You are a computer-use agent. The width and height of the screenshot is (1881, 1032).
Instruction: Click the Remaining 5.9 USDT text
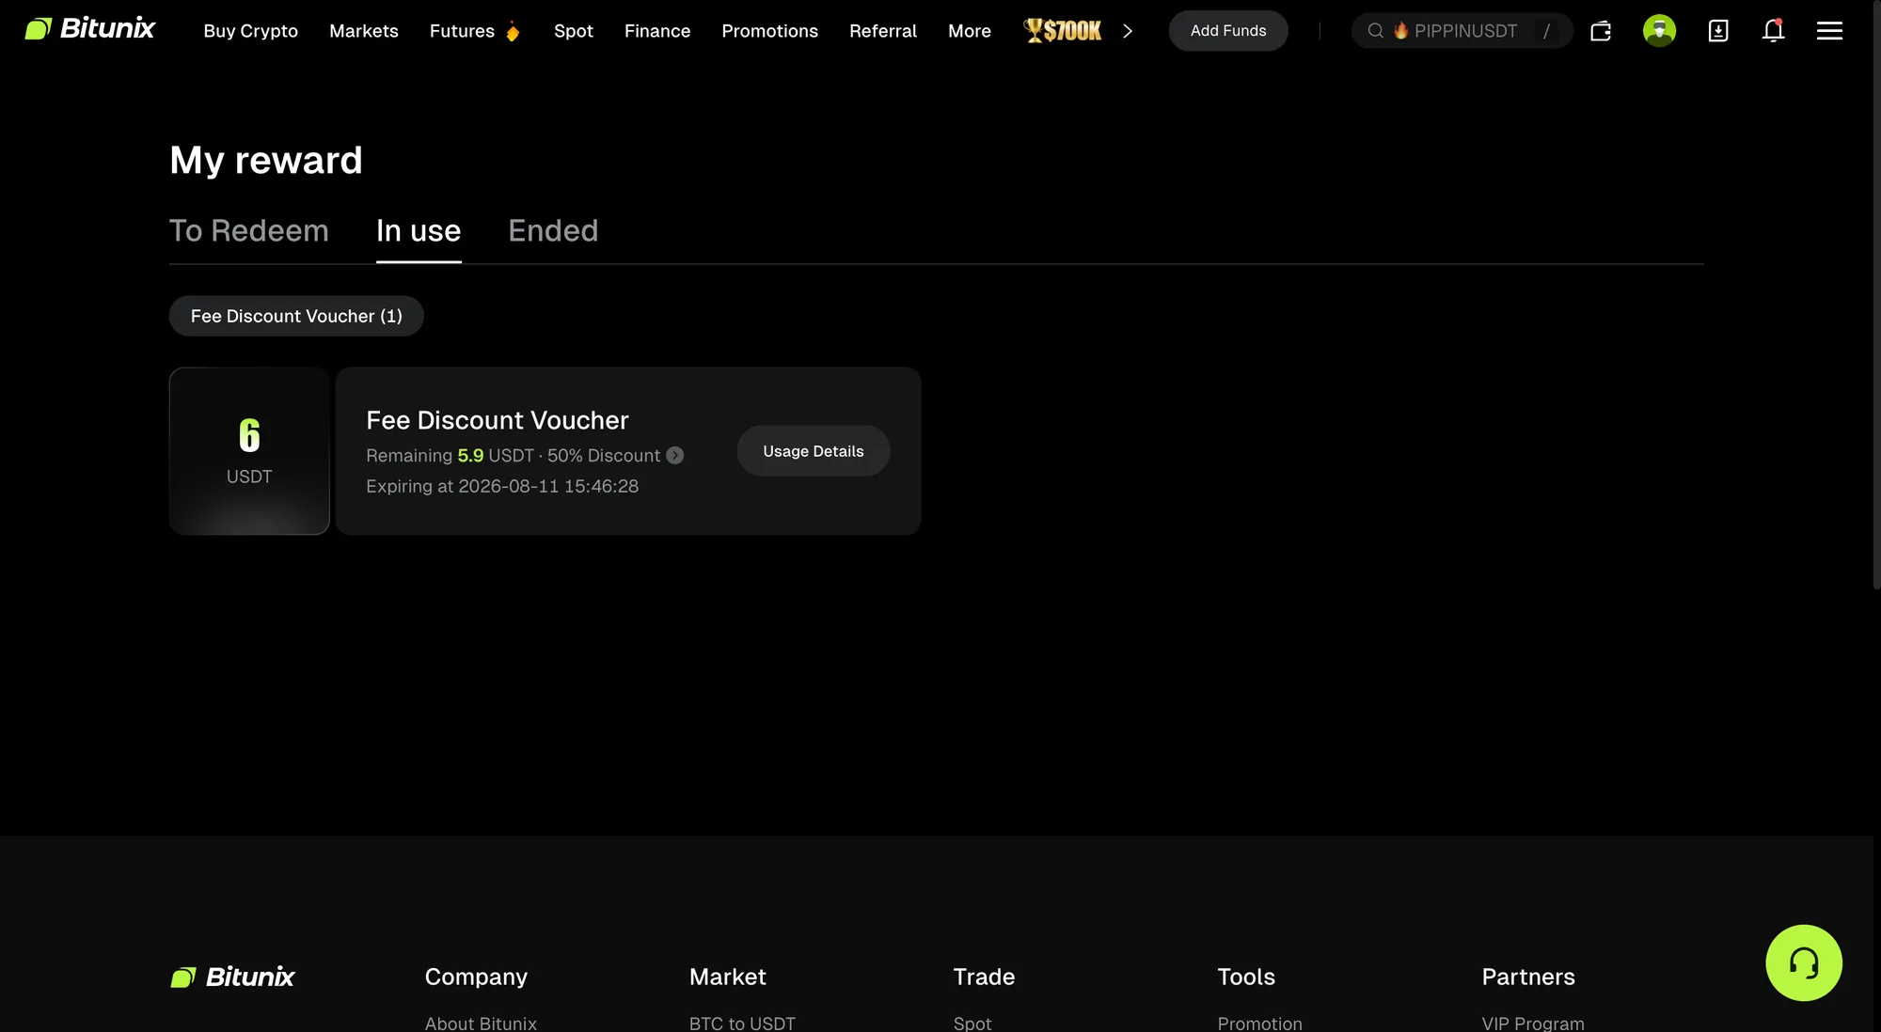pos(450,456)
